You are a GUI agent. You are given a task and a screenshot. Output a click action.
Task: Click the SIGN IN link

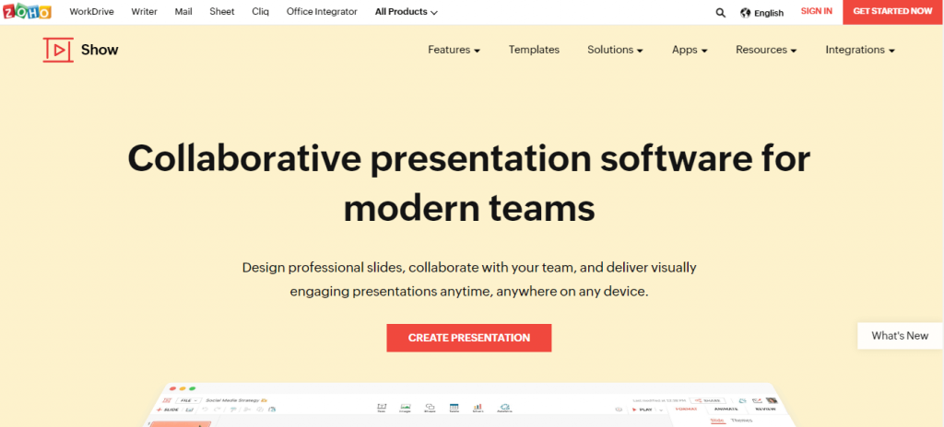tap(817, 11)
